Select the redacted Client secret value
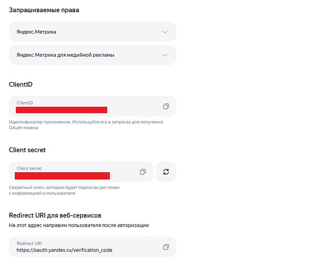 coord(62,175)
